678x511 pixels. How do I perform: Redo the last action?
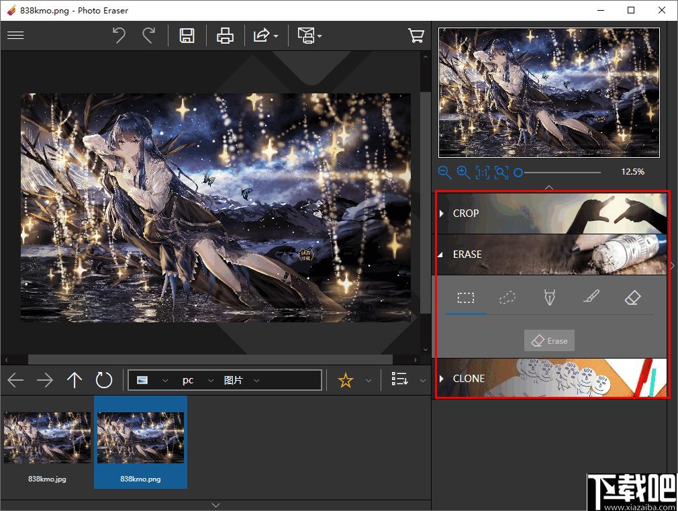[149, 36]
